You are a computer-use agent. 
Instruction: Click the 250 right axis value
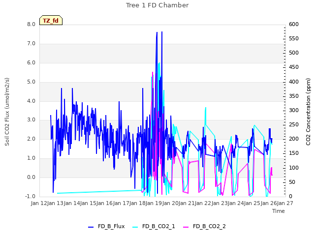click(x=294, y=124)
